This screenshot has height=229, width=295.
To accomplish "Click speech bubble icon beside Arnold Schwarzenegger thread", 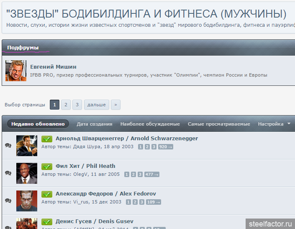I will pyautogui.click(x=8, y=145).
